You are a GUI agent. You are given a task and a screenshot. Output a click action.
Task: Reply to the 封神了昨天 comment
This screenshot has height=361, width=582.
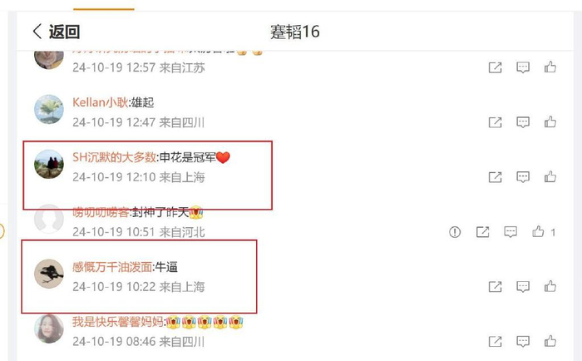click(x=510, y=232)
